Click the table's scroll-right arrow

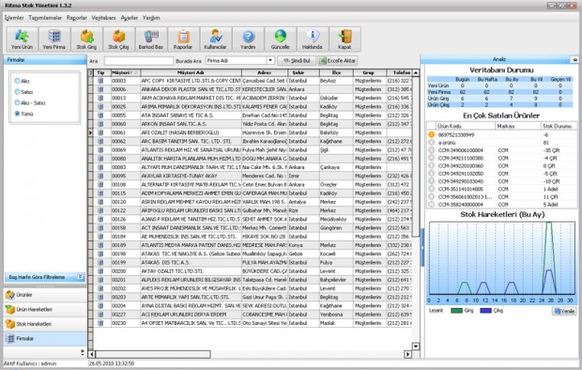pos(408,354)
